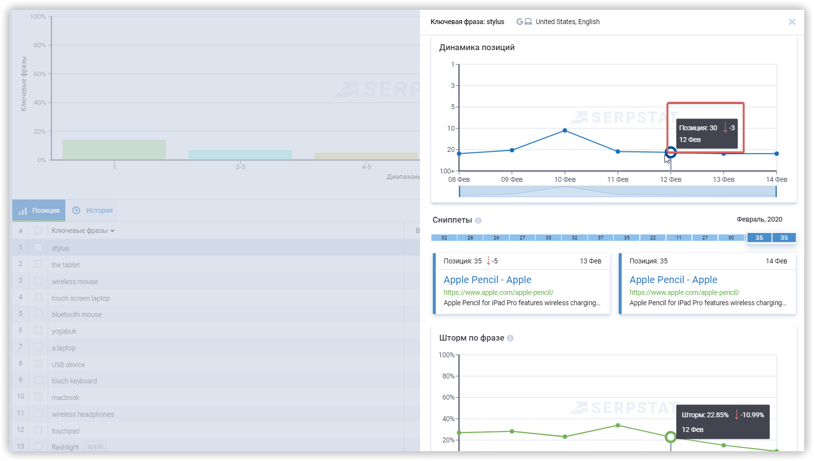Check the box for USB device row

point(38,364)
